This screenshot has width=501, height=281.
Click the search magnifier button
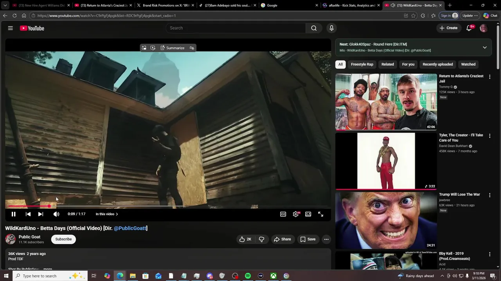coord(314,28)
